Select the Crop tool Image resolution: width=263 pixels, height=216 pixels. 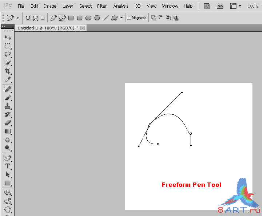pyautogui.click(x=8, y=71)
